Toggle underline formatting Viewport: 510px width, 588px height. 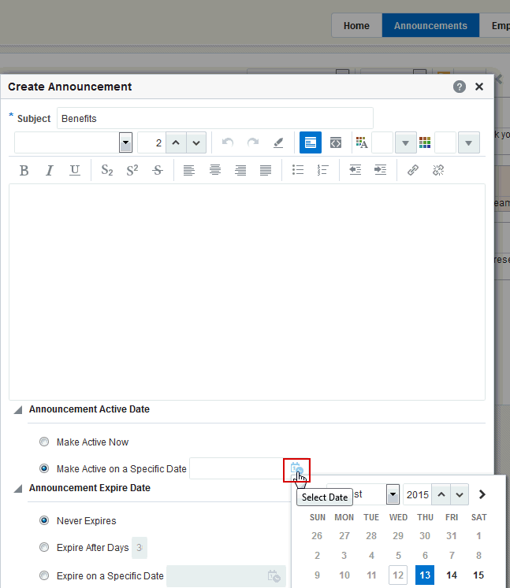[75, 170]
